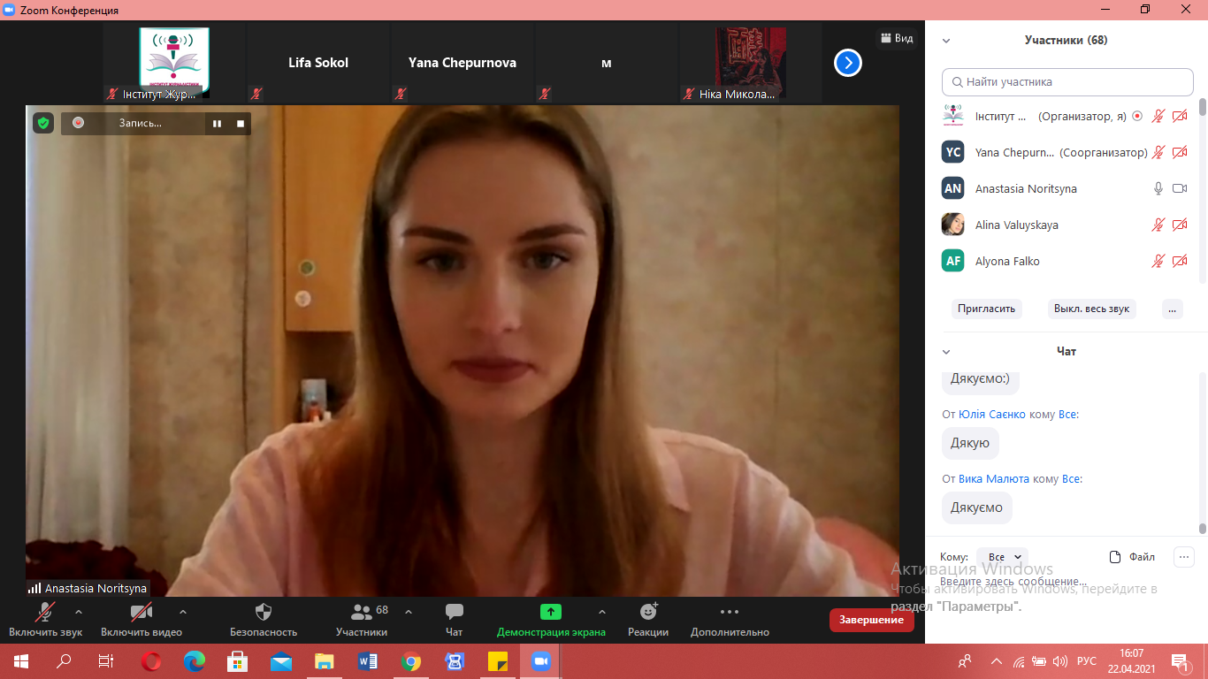
Task: Click the Find participant search field
Action: point(1067,82)
